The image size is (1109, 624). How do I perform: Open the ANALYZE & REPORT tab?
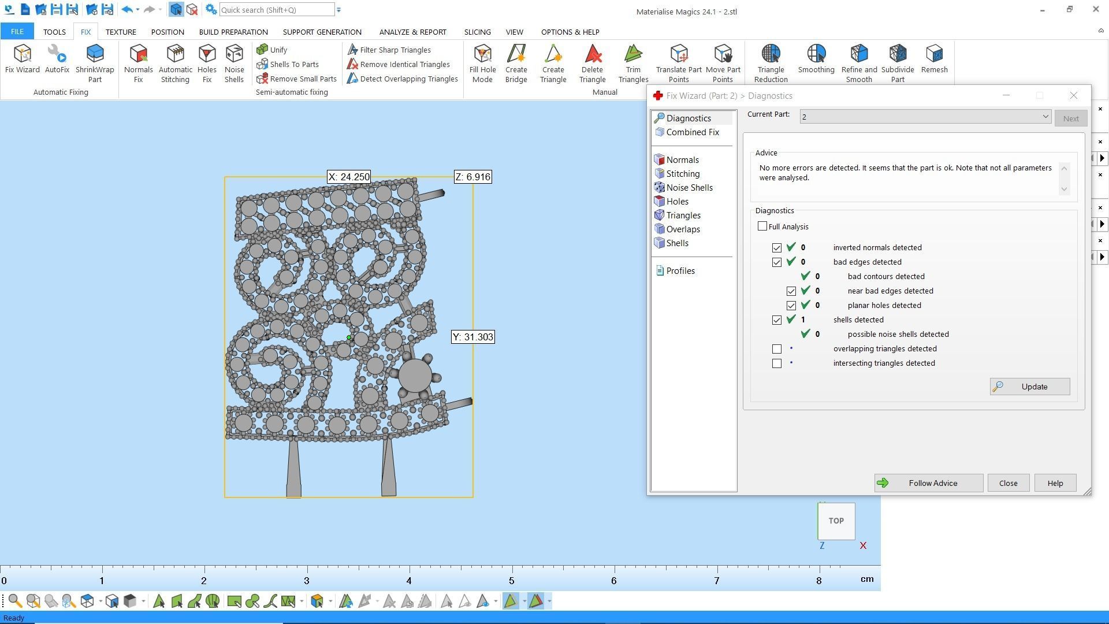pyautogui.click(x=412, y=32)
